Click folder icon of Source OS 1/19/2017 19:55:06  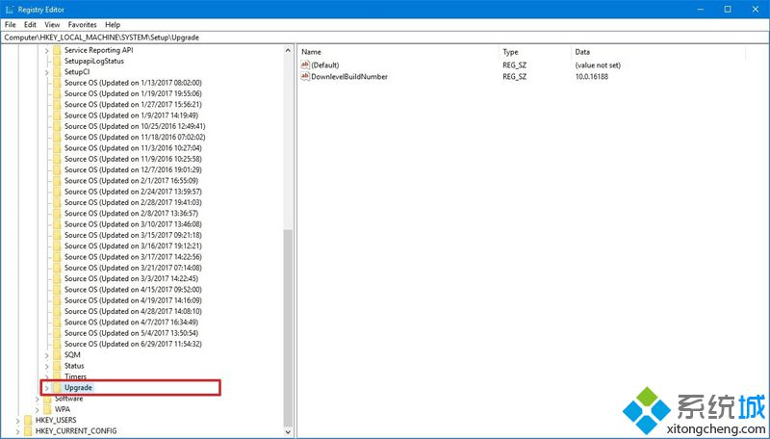tap(57, 93)
